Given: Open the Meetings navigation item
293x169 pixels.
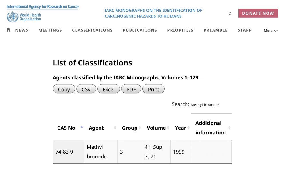Looking at the screenshot, I should 50,30.
